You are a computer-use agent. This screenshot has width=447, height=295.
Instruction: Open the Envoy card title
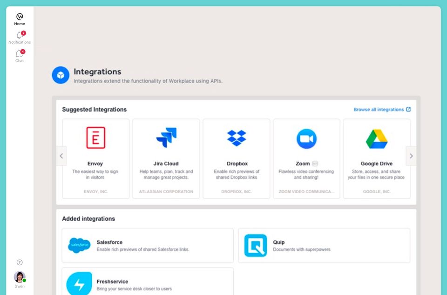[x=95, y=164]
